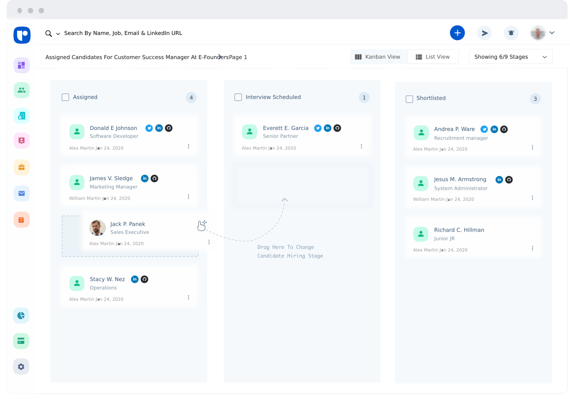570x399 pixels.
Task: Open Stacy W. Nez's candidate name
Action: (107, 279)
